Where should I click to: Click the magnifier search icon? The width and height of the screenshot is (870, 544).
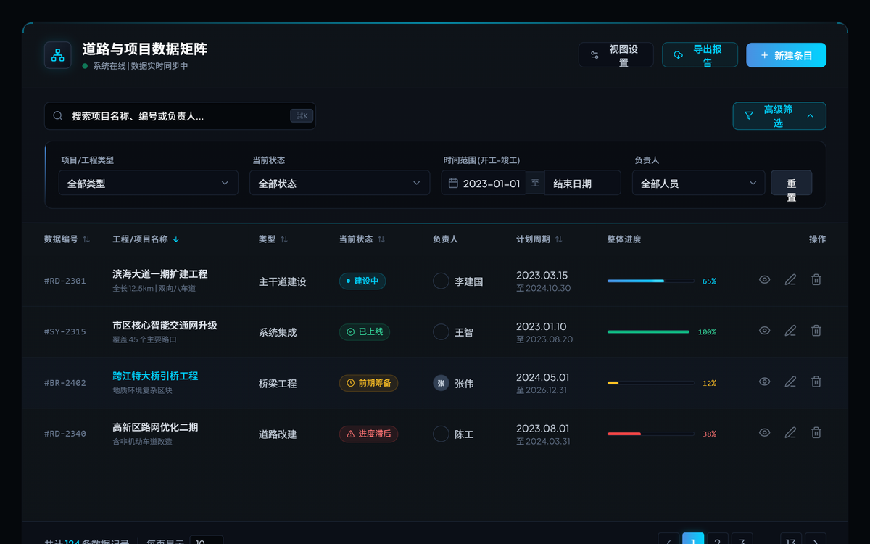(58, 116)
